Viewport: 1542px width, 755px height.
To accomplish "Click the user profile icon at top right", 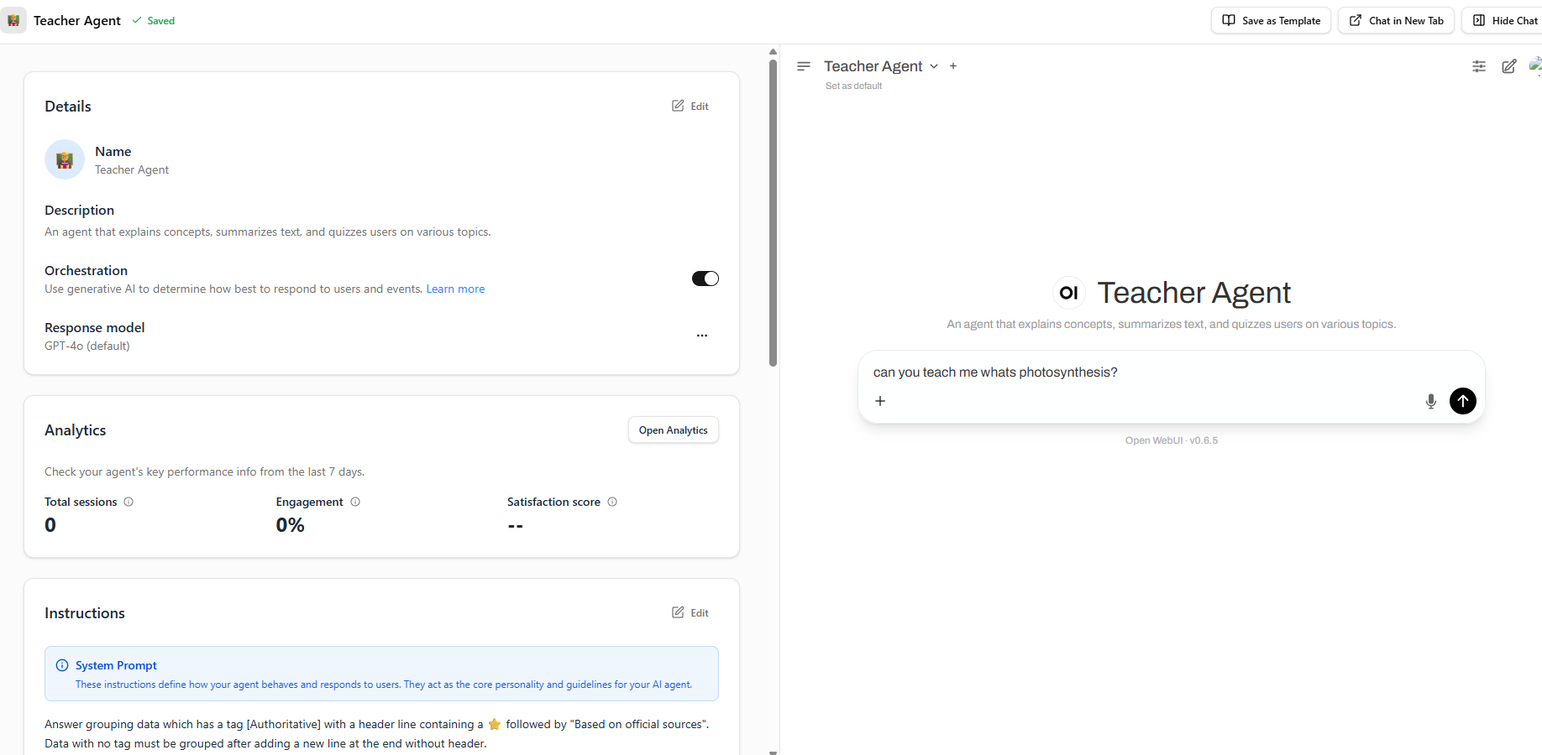I will click(1535, 65).
